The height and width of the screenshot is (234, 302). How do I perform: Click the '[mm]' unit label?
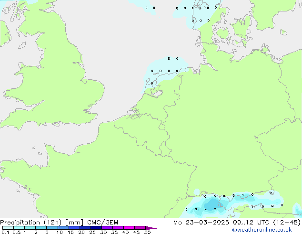pos(74,223)
